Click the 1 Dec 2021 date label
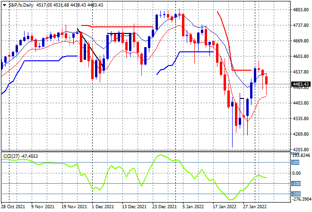This screenshot has height=212, width=312. (x=103, y=207)
